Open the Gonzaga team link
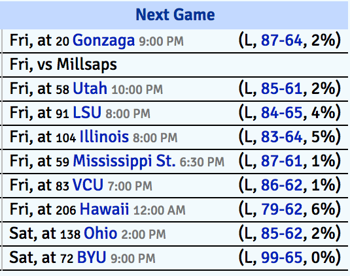 (103, 41)
